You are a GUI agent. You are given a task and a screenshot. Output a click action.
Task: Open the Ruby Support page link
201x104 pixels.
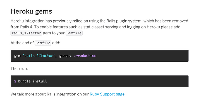(107, 94)
